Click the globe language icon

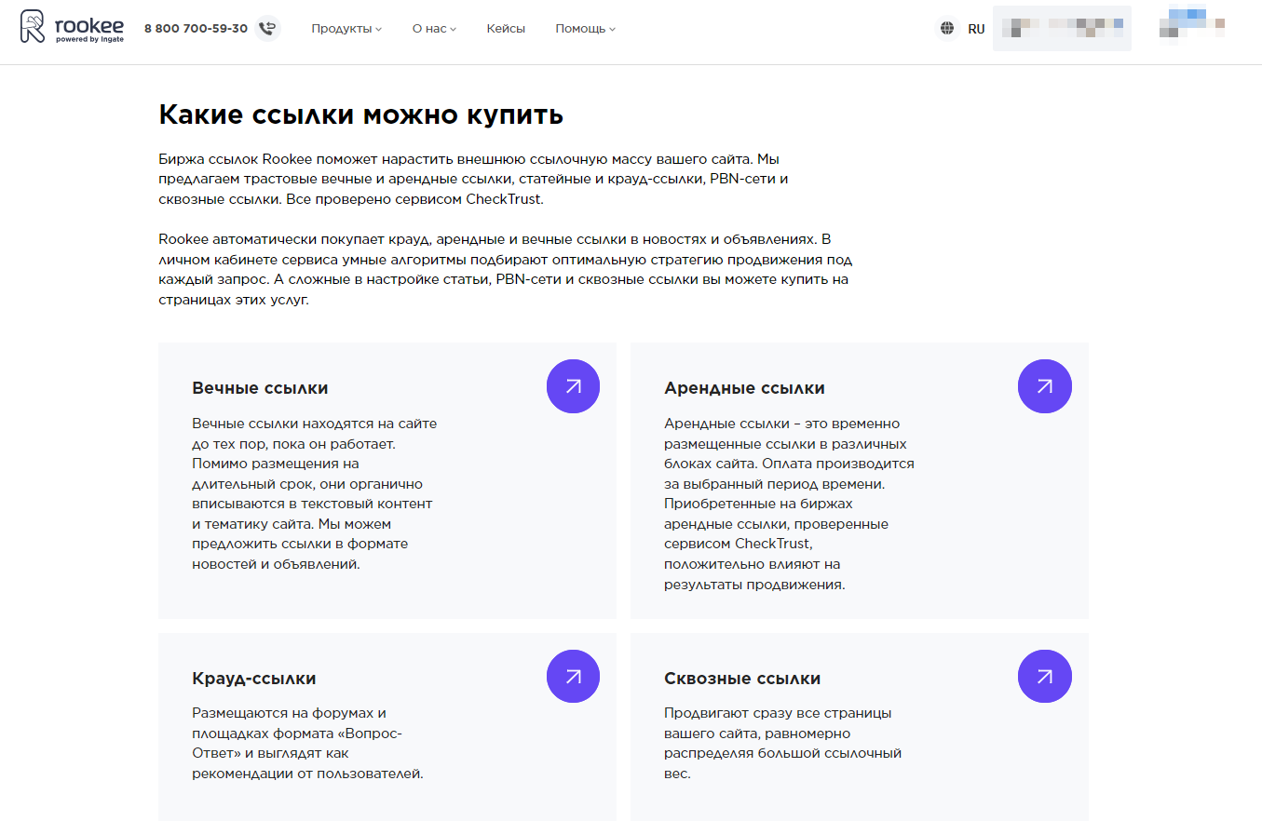(947, 29)
